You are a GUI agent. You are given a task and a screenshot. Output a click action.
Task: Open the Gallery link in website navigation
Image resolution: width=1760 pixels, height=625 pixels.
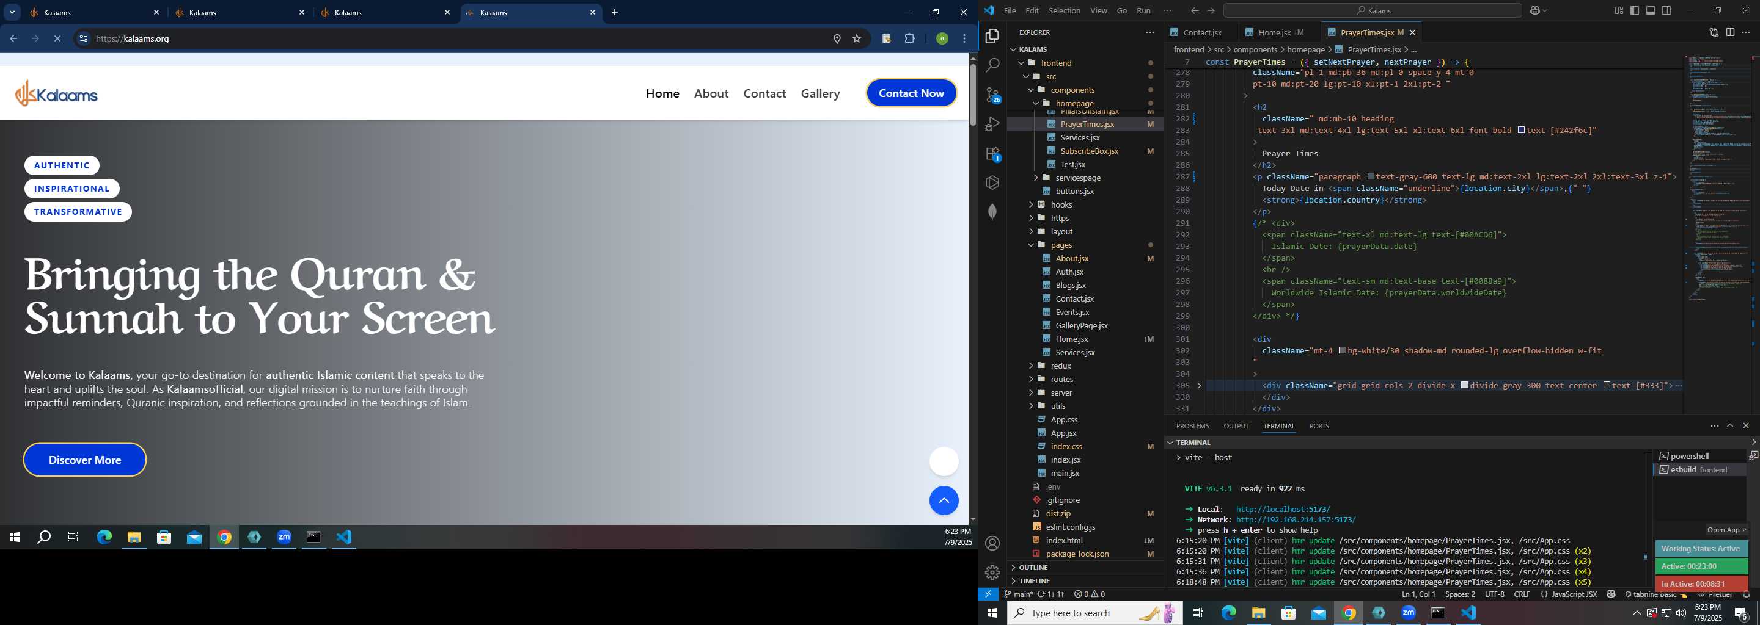[821, 93]
